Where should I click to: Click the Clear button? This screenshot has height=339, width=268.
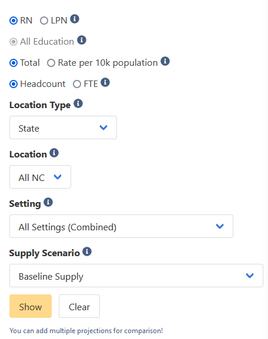tap(79, 306)
